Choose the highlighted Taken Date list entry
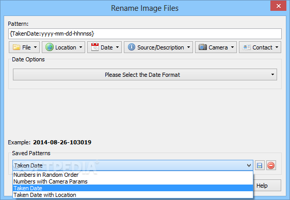This screenshot has height=200, width=290. (133, 188)
